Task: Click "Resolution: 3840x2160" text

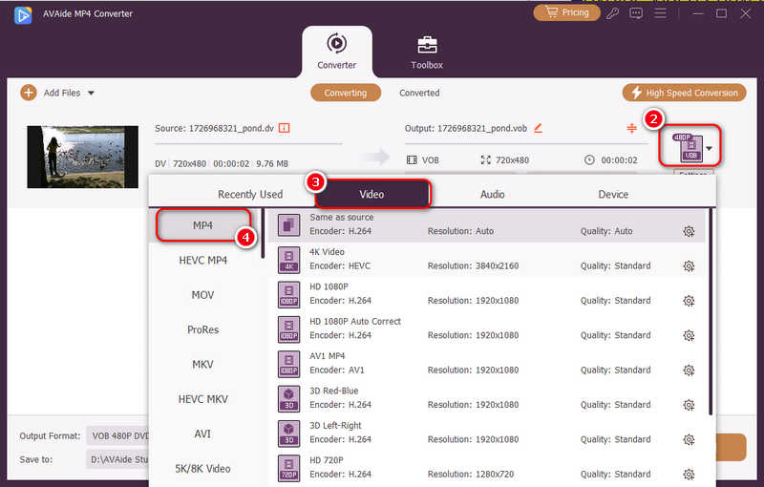Action: click(473, 265)
